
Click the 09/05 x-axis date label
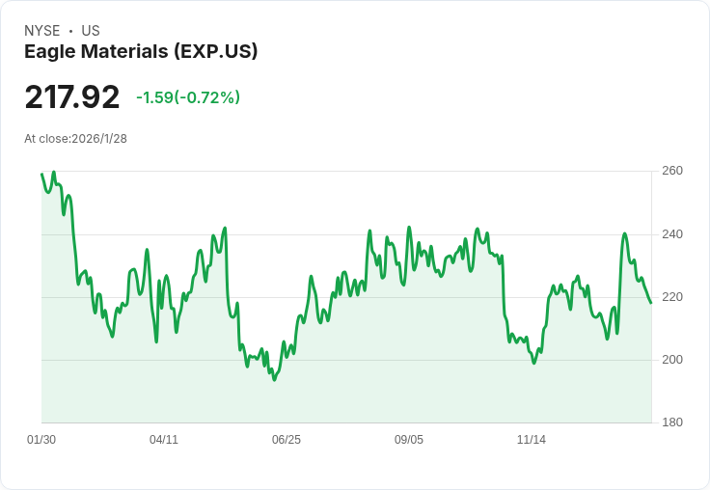(x=409, y=439)
